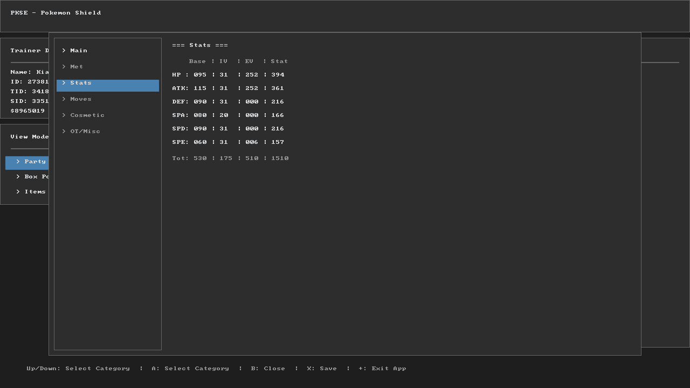Click the SPE stat value 157
Viewport: 690px width, 388px height.
(x=278, y=142)
